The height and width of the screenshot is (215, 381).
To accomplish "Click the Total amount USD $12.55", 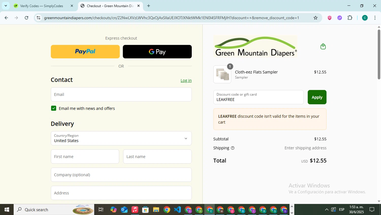I will click(314, 161).
